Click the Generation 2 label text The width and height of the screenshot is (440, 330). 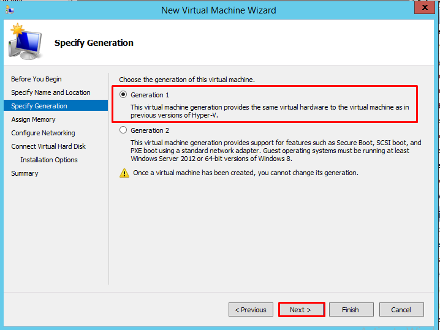tap(150, 130)
